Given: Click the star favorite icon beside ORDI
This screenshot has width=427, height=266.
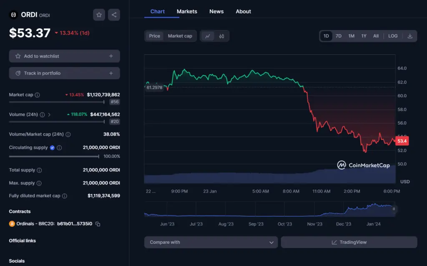Looking at the screenshot, I should (99, 15).
